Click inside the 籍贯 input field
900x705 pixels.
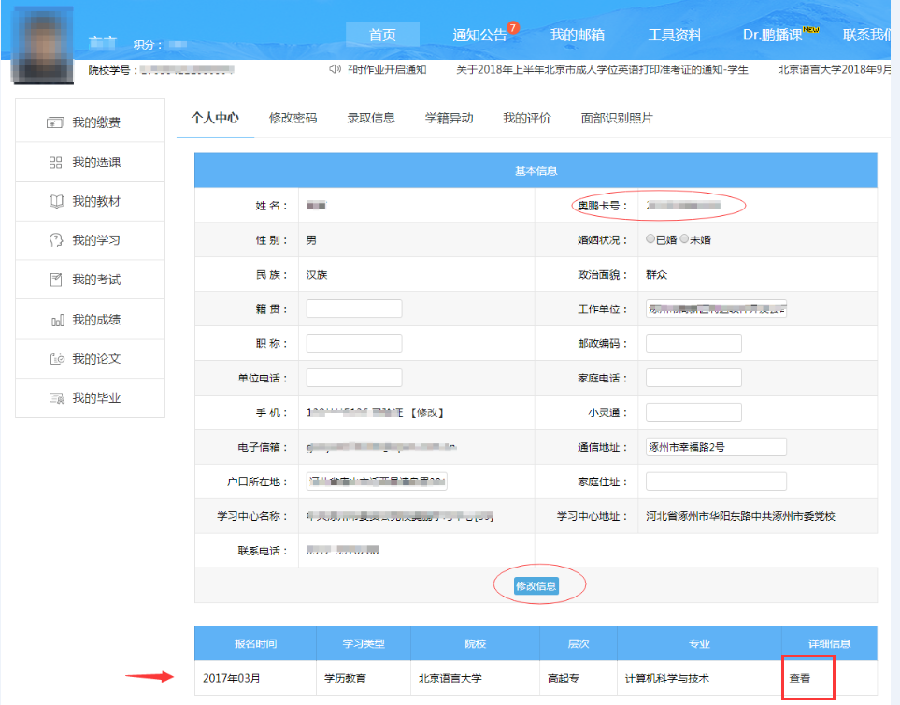click(x=353, y=308)
